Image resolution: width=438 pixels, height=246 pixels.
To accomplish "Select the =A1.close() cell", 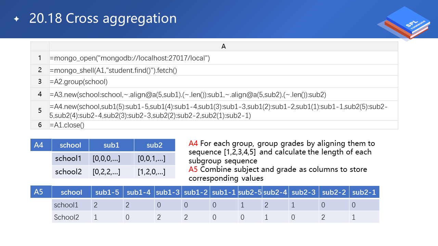I will coord(67,125).
